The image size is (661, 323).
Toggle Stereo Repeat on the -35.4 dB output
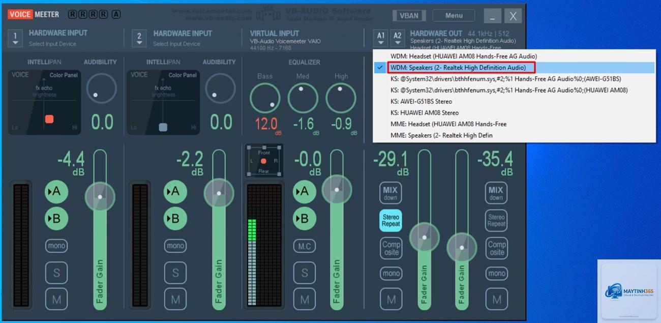pyautogui.click(x=496, y=220)
